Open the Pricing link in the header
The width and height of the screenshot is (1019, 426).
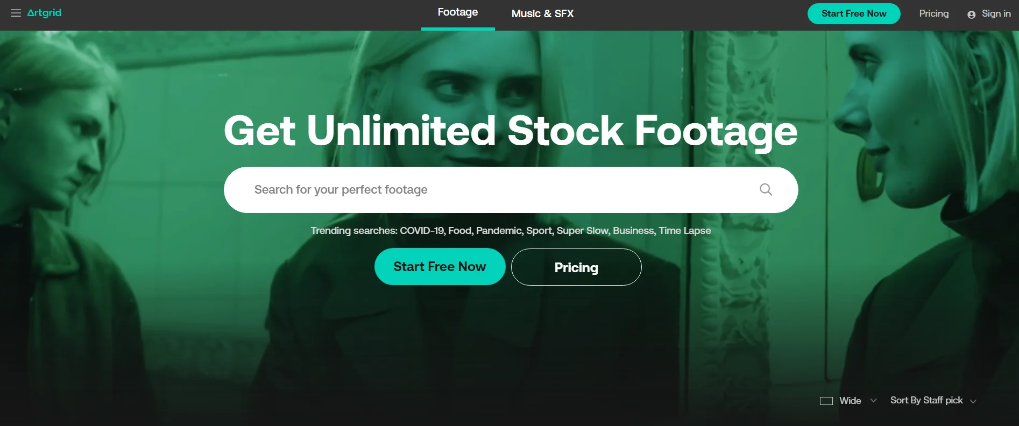point(933,14)
